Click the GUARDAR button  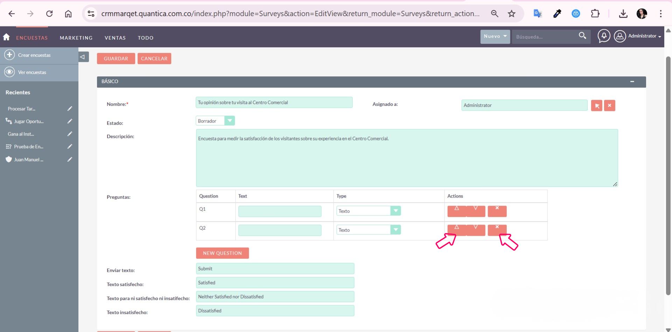(116, 58)
